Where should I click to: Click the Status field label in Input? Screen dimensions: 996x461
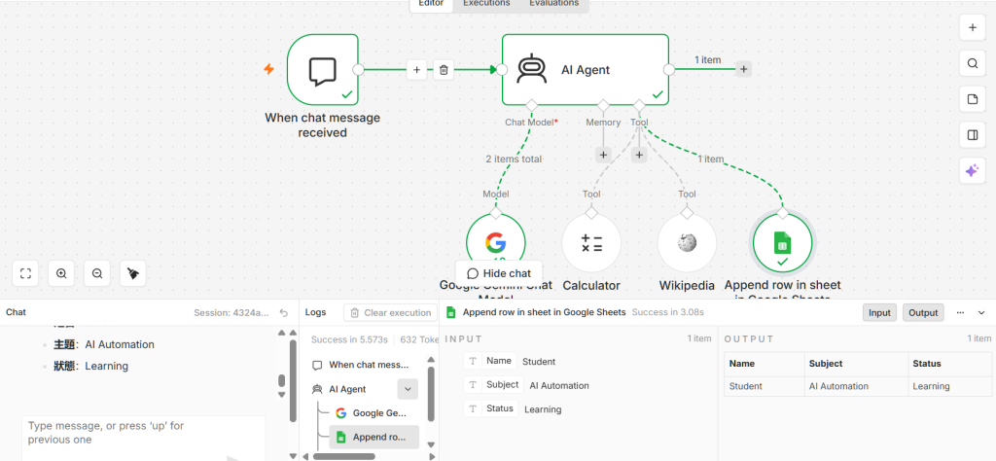[x=500, y=408]
